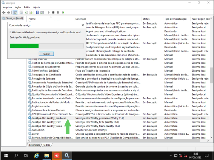Select the SAS3.0b105 service icon
This screenshot has width=214, height=160.
[x=30, y=130]
